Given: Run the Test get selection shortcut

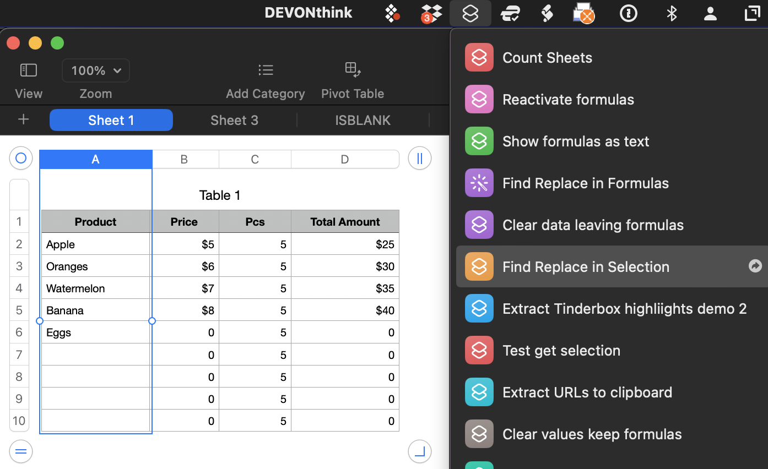Looking at the screenshot, I should tap(612, 351).
